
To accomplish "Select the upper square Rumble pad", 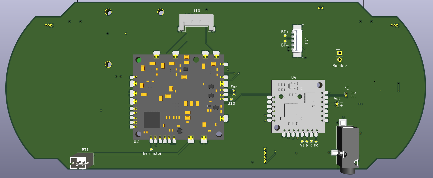I will (x=339, y=53).
